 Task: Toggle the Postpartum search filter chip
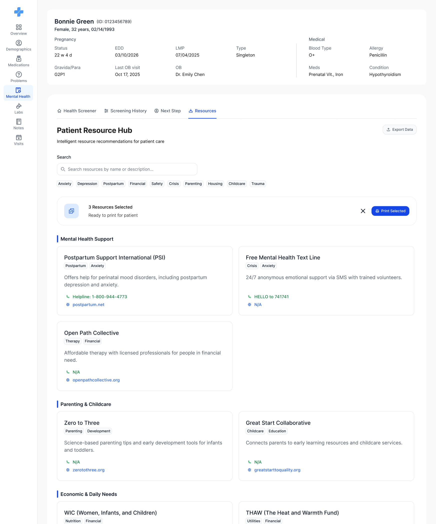(x=113, y=184)
